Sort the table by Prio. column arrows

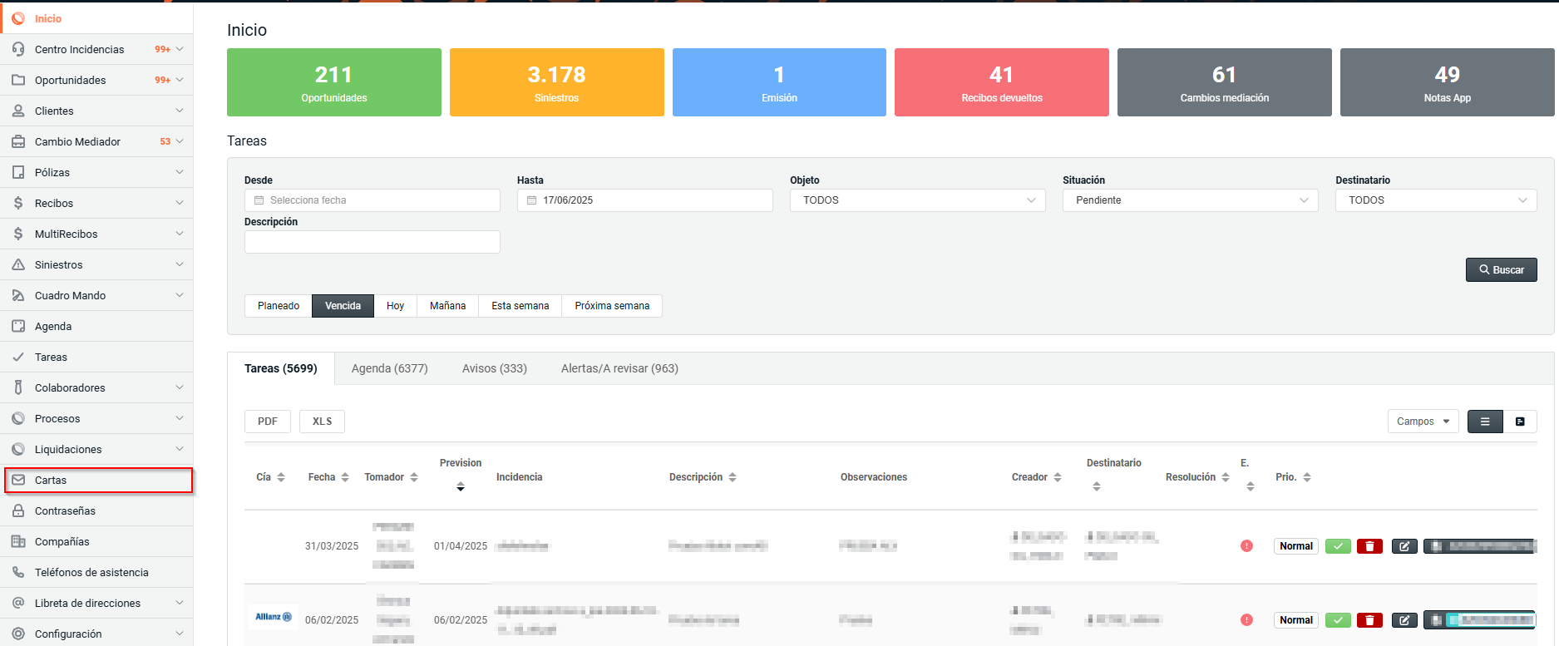tap(1307, 477)
